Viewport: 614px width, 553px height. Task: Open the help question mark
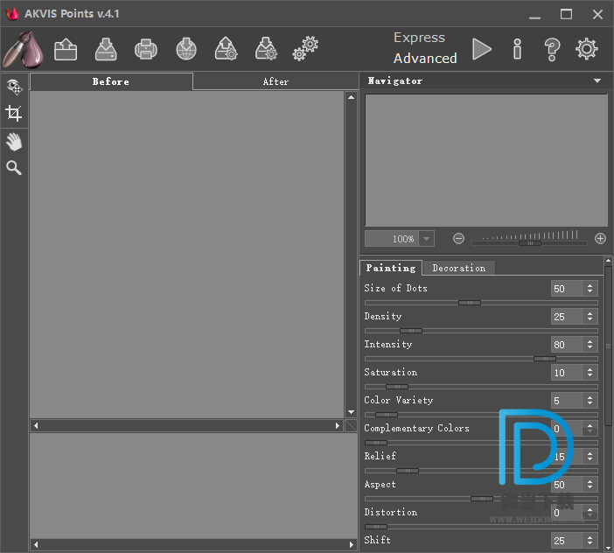pos(552,50)
